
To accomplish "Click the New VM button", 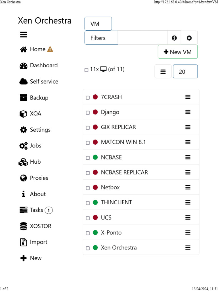I will tap(178, 52).
